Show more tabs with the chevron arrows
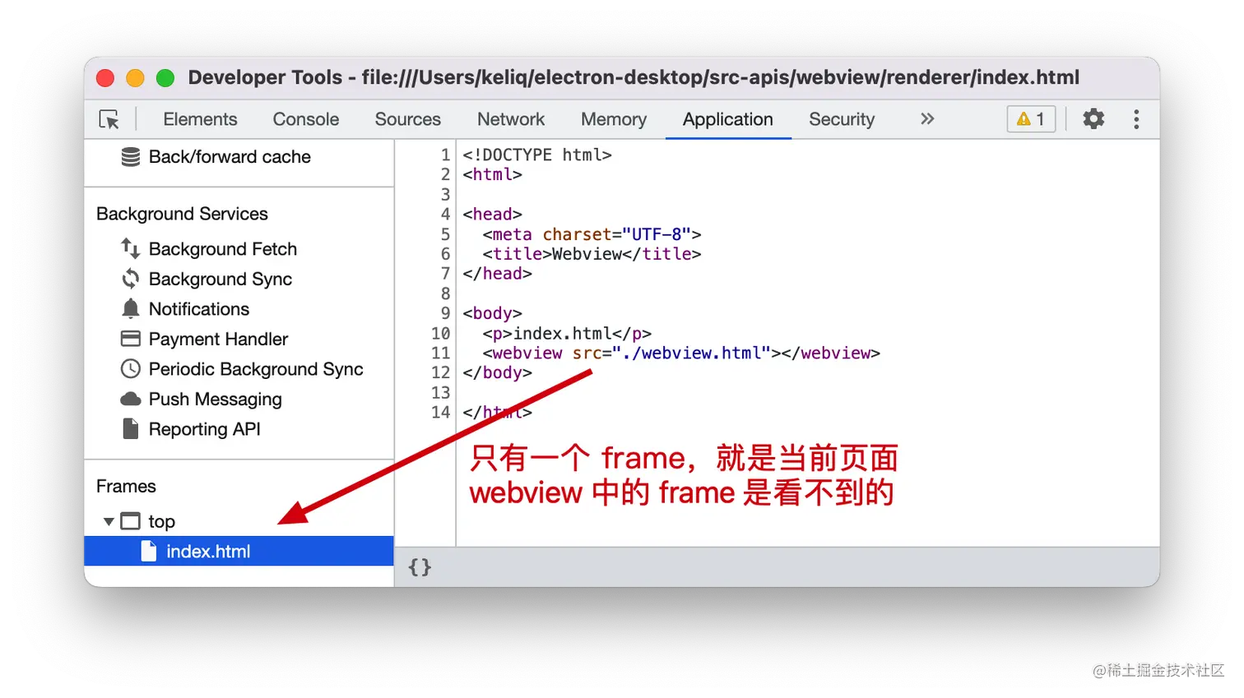 point(927,119)
